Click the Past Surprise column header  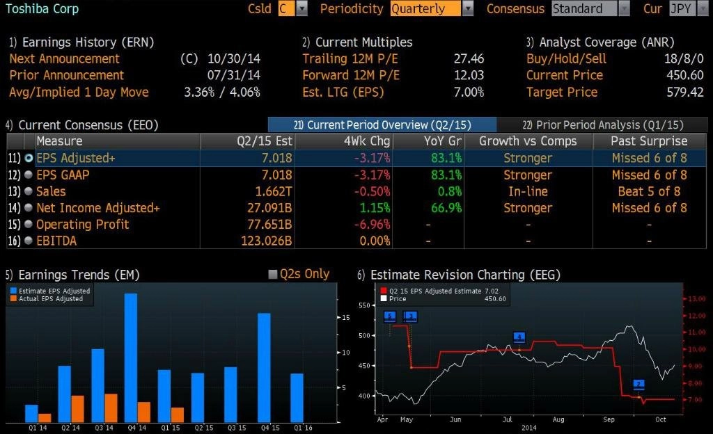(x=649, y=141)
